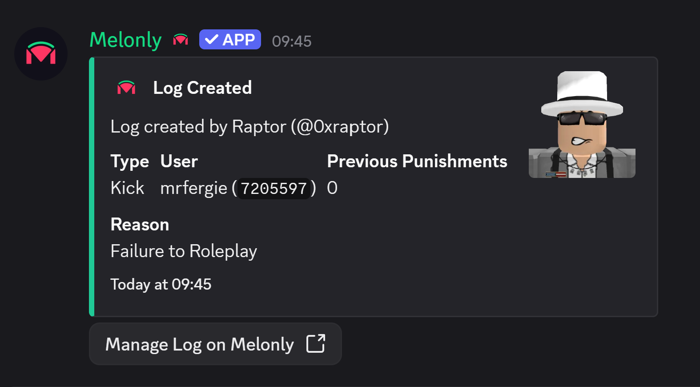Click the checkmark inside the APP badge
700x387 pixels.
pos(212,39)
